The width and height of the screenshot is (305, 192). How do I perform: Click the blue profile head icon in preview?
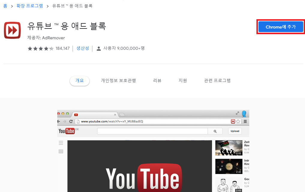click(244, 114)
